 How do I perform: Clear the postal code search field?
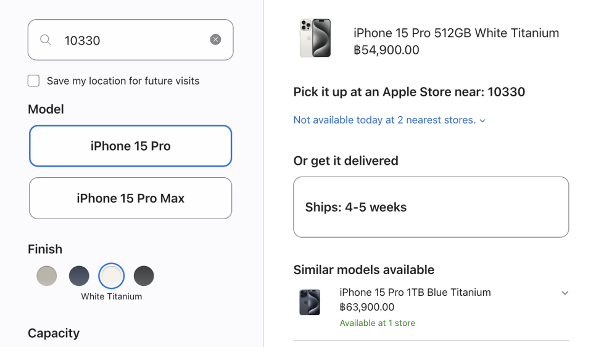(x=215, y=40)
